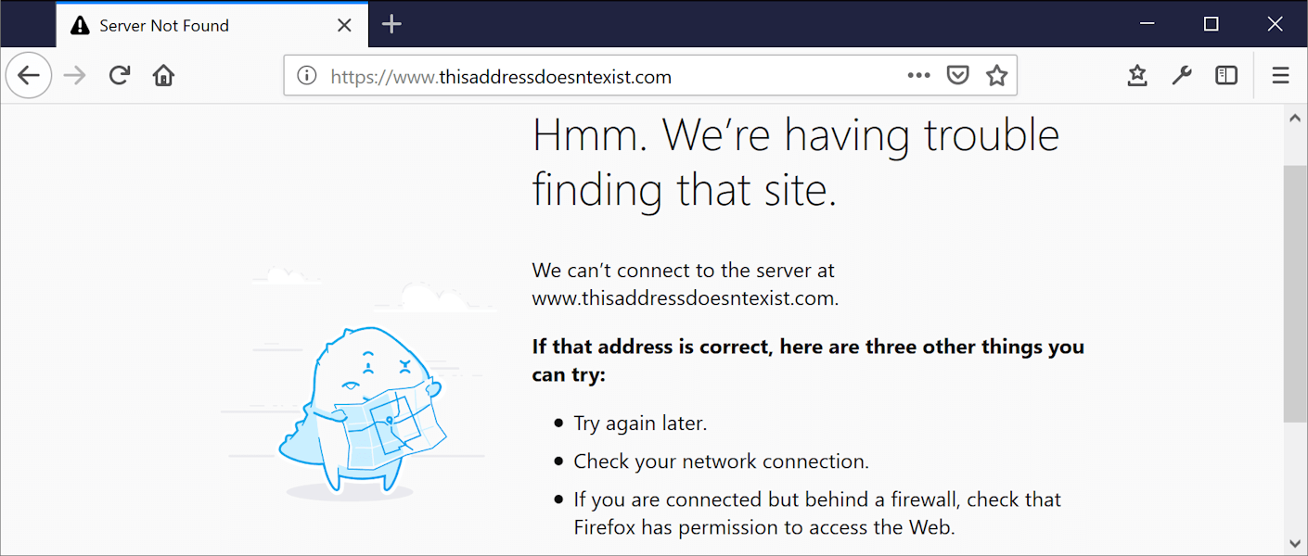
Task: Expand tab options with the plus button
Action: click(x=391, y=25)
